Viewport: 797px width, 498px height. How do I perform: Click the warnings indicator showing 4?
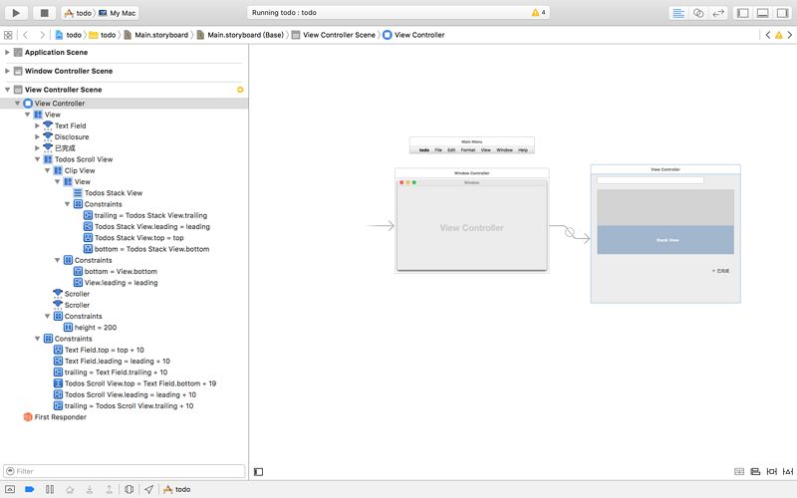click(x=538, y=12)
